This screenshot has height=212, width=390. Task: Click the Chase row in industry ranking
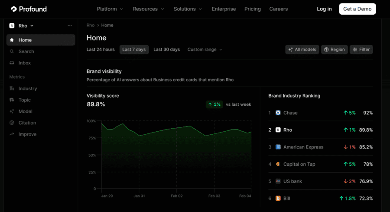pyautogui.click(x=320, y=113)
